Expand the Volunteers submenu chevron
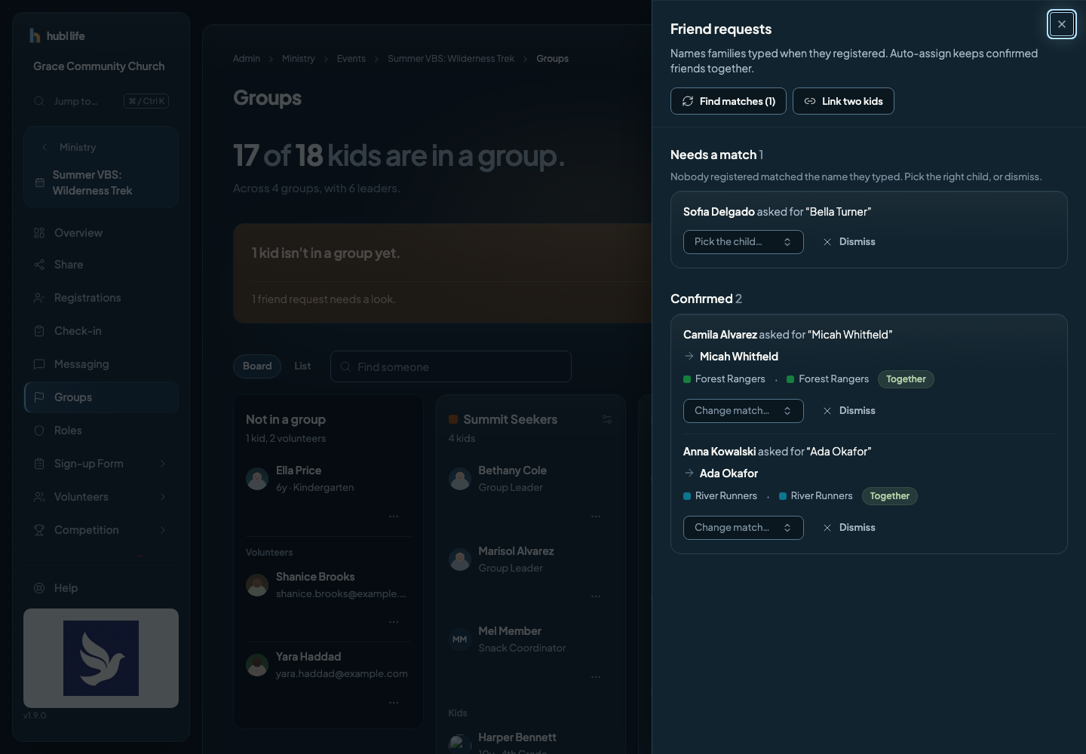The image size is (1086, 754). (x=163, y=497)
